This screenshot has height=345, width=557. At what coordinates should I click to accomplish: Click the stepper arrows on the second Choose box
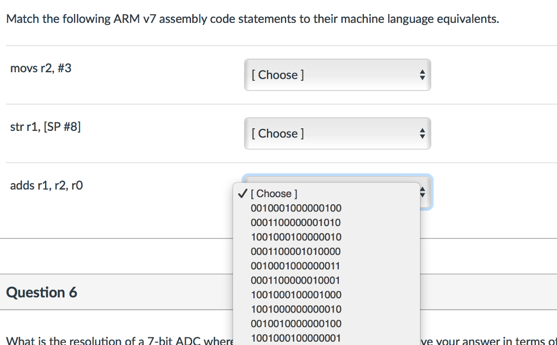point(423,134)
